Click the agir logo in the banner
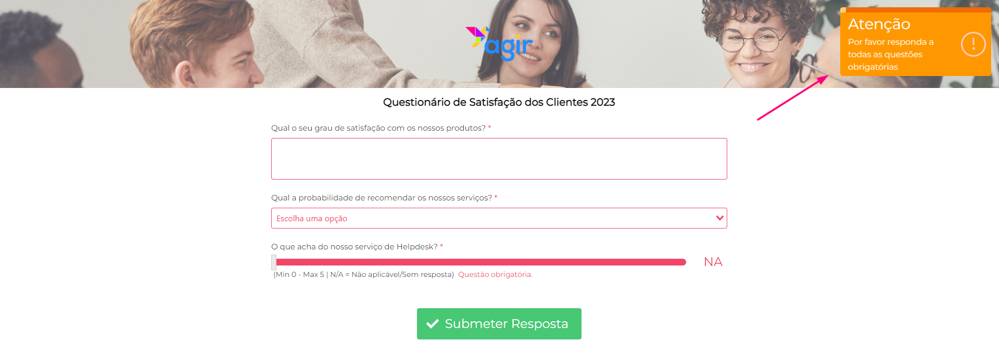The width and height of the screenshot is (999, 354). point(499,43)
